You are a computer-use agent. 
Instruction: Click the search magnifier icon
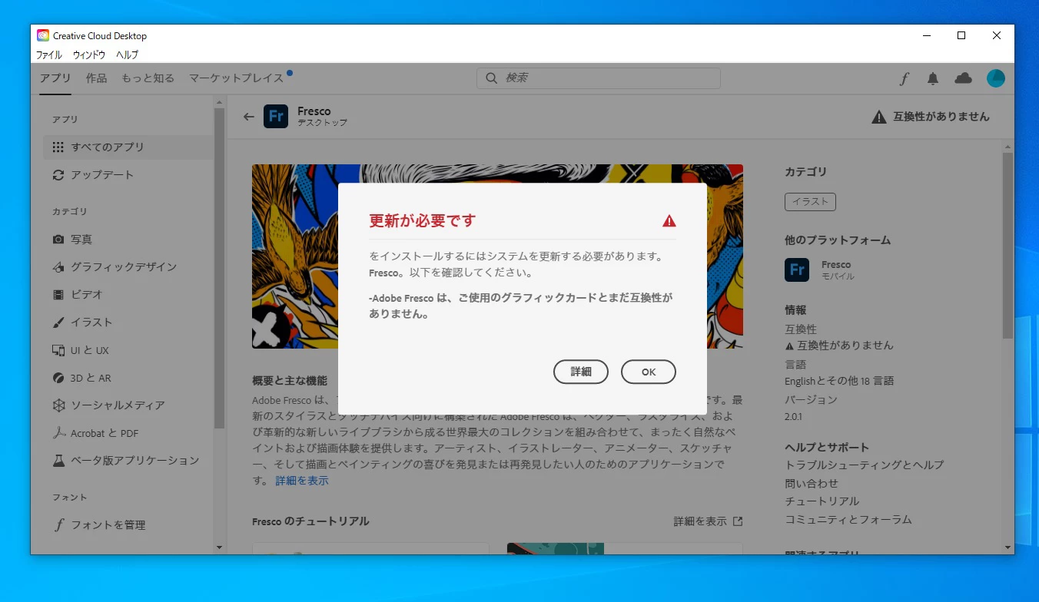(492, 78)
